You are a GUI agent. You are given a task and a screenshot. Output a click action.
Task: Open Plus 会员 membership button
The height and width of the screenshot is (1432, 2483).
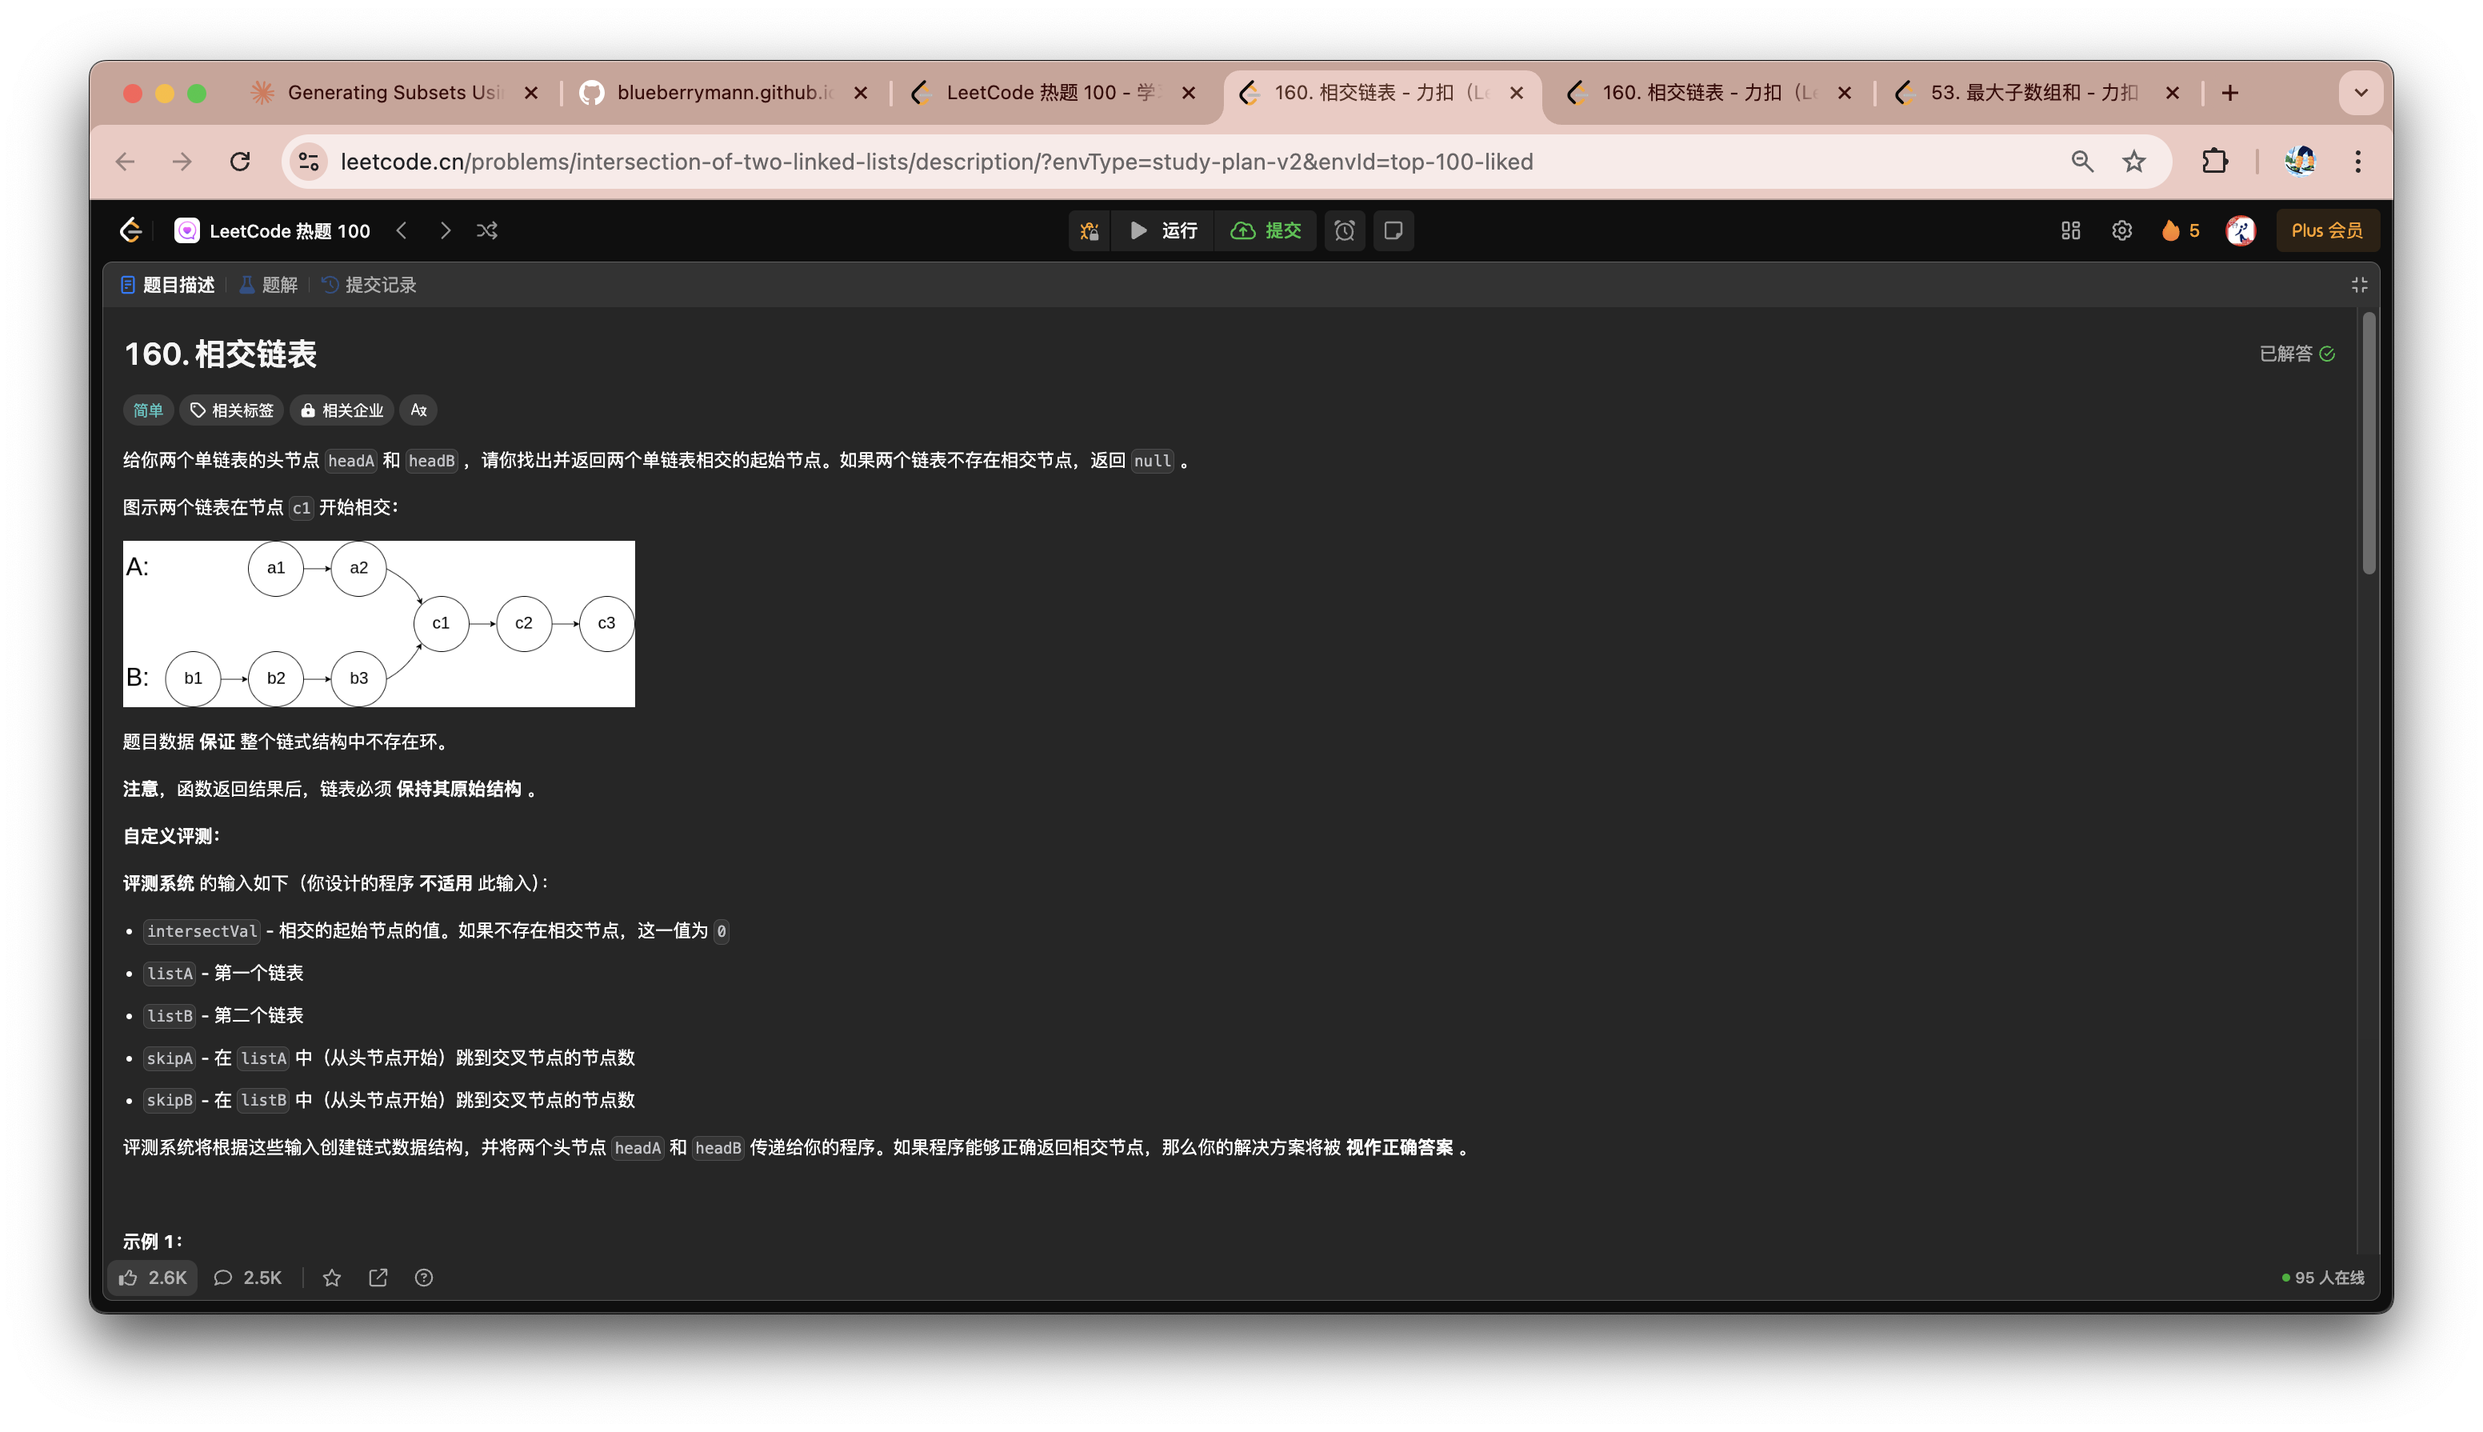click(2327, 230)
